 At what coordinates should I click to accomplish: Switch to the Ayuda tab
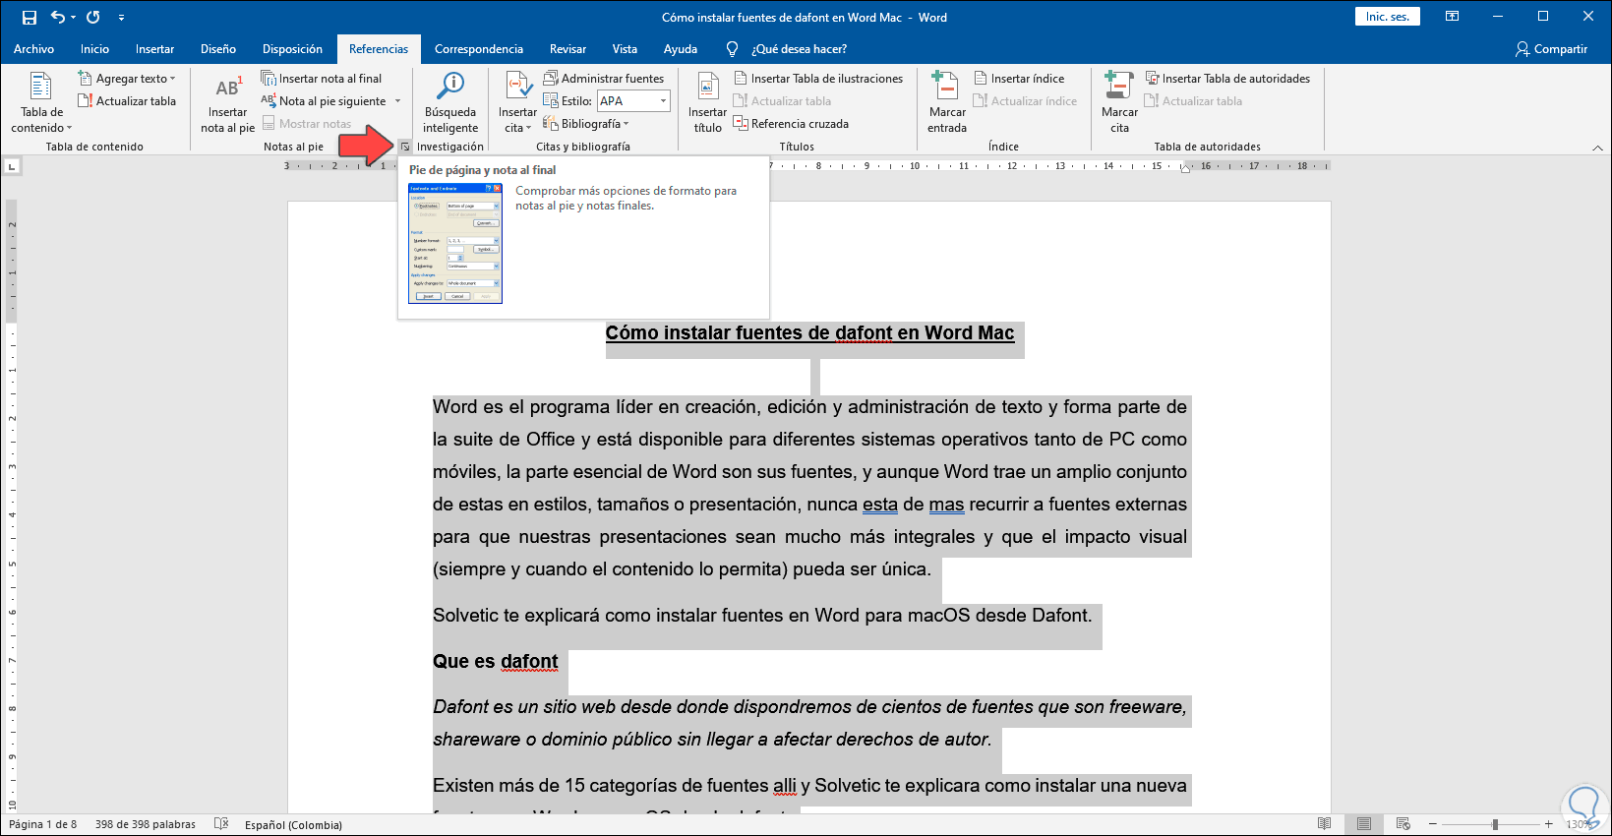pos(681,49)
